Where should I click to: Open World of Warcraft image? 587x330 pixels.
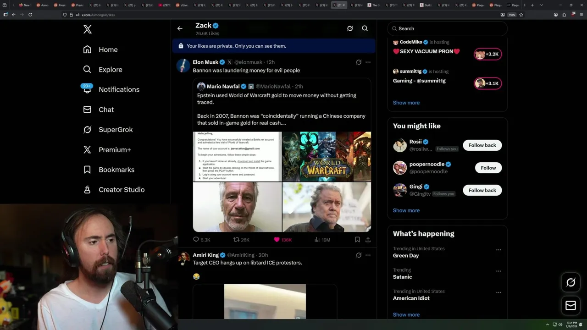click(327, 156)
